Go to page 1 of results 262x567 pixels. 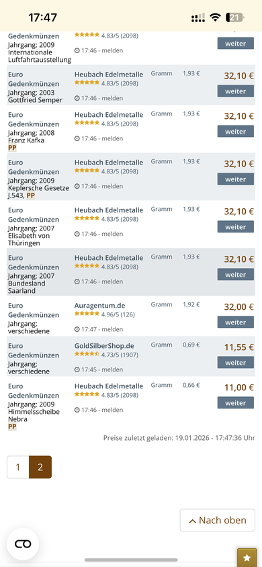(17, 467)
